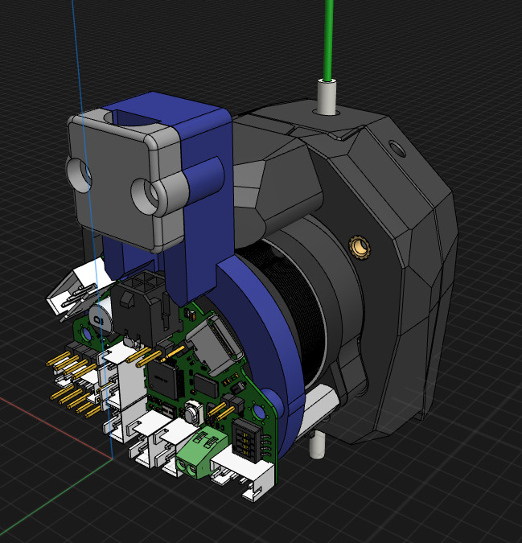Image resolution: width=522 pixels, height=543 pixels.
Task: Select the brass threaded insert on black housing
Action: 357,245
